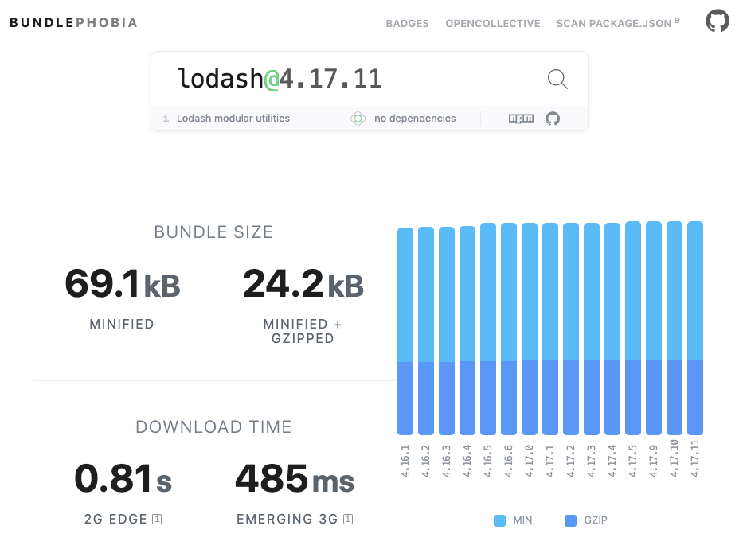The height and width of the screenshot is (549, 747).
Task: Click the dependencies tree icon
Action: tap(358, 118)
